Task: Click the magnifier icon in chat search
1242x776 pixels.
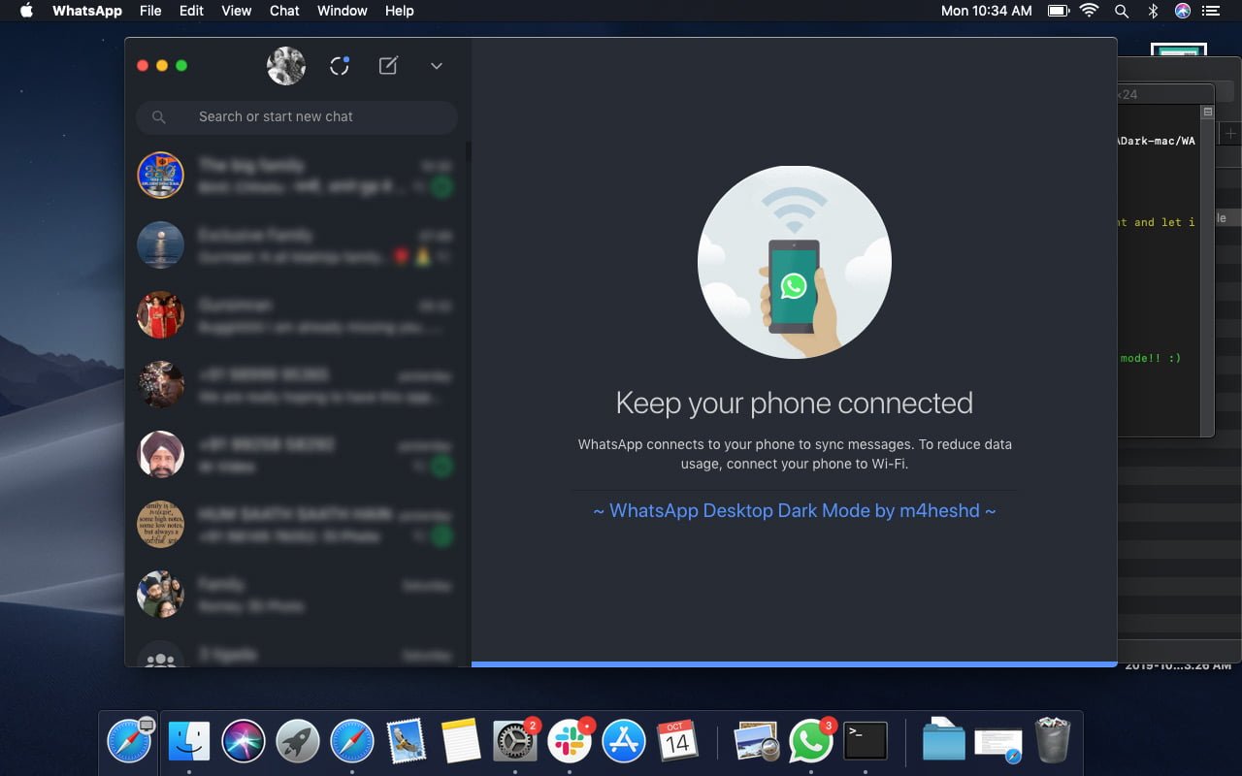Action: [x=159, y=117]
